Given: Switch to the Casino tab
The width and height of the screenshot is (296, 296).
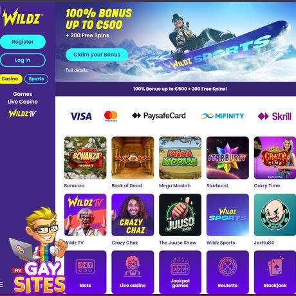Looking at the screenshot, I should click(x=10, y=79).
